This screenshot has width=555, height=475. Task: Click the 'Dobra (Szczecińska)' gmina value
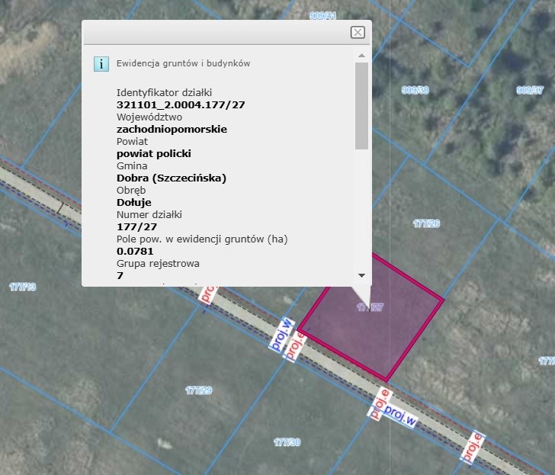(x=172, y=178)
